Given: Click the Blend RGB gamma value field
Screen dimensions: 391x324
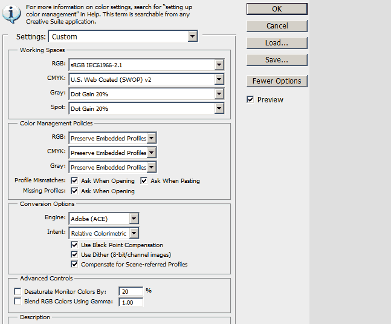Looking at the screenshot, I should pyautogui.click(x=131, y=302).
